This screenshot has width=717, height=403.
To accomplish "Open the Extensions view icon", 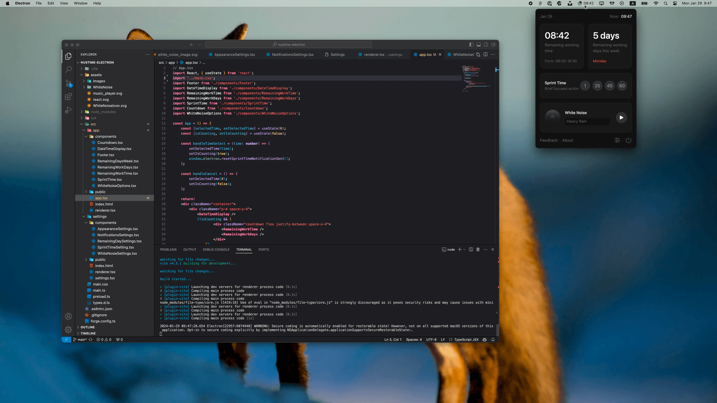I will point(68,97).
